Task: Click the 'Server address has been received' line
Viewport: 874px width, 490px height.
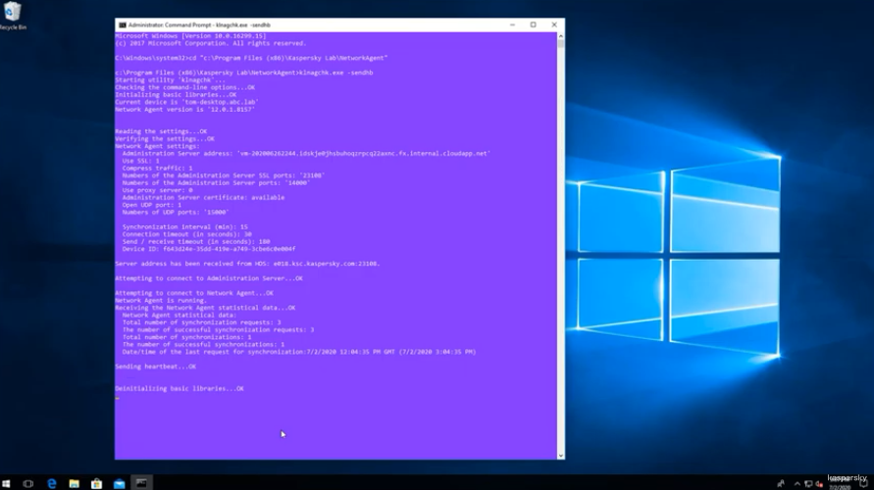Action: (247, 264)
